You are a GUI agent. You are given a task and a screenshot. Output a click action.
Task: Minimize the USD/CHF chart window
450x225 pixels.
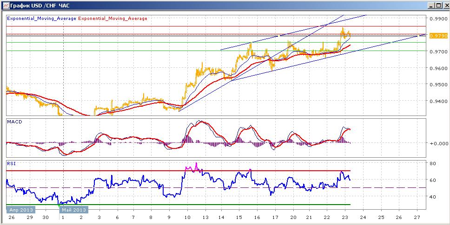[x=431, y=6]
